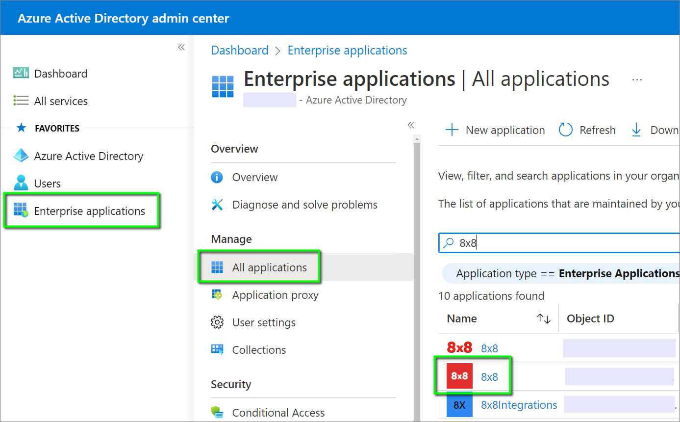Open the Overview menu item
The height and width of the screenshot is (422, 680).
[255, 177]
